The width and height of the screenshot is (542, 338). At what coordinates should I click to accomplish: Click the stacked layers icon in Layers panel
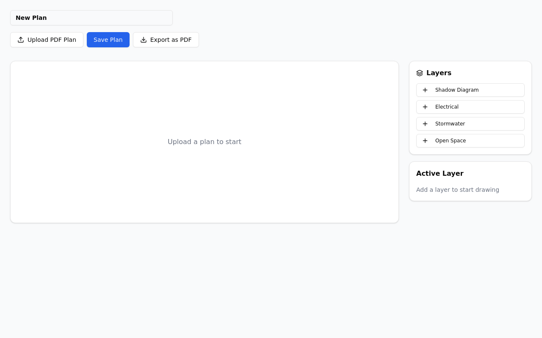click(420, 73)
